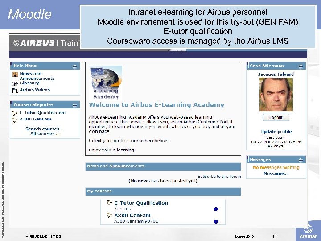Image resolution: width=321 pixels, height=241 pixels.
Task: Collapse the Good Afternoon block
Action: [300, 66]
